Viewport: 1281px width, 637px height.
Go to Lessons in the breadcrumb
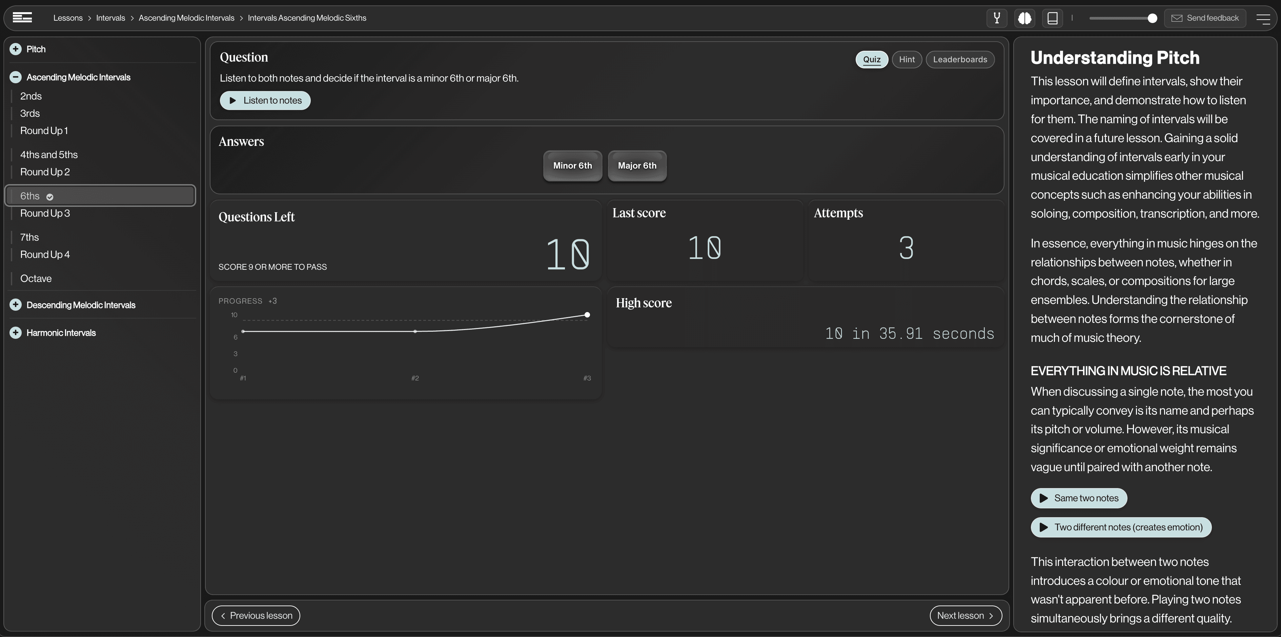[68, 18]
